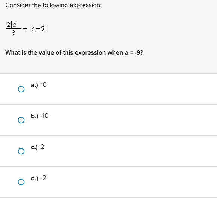Click the answer value 2 in option c
Screen dimensions: 217x198
[42, 147]
